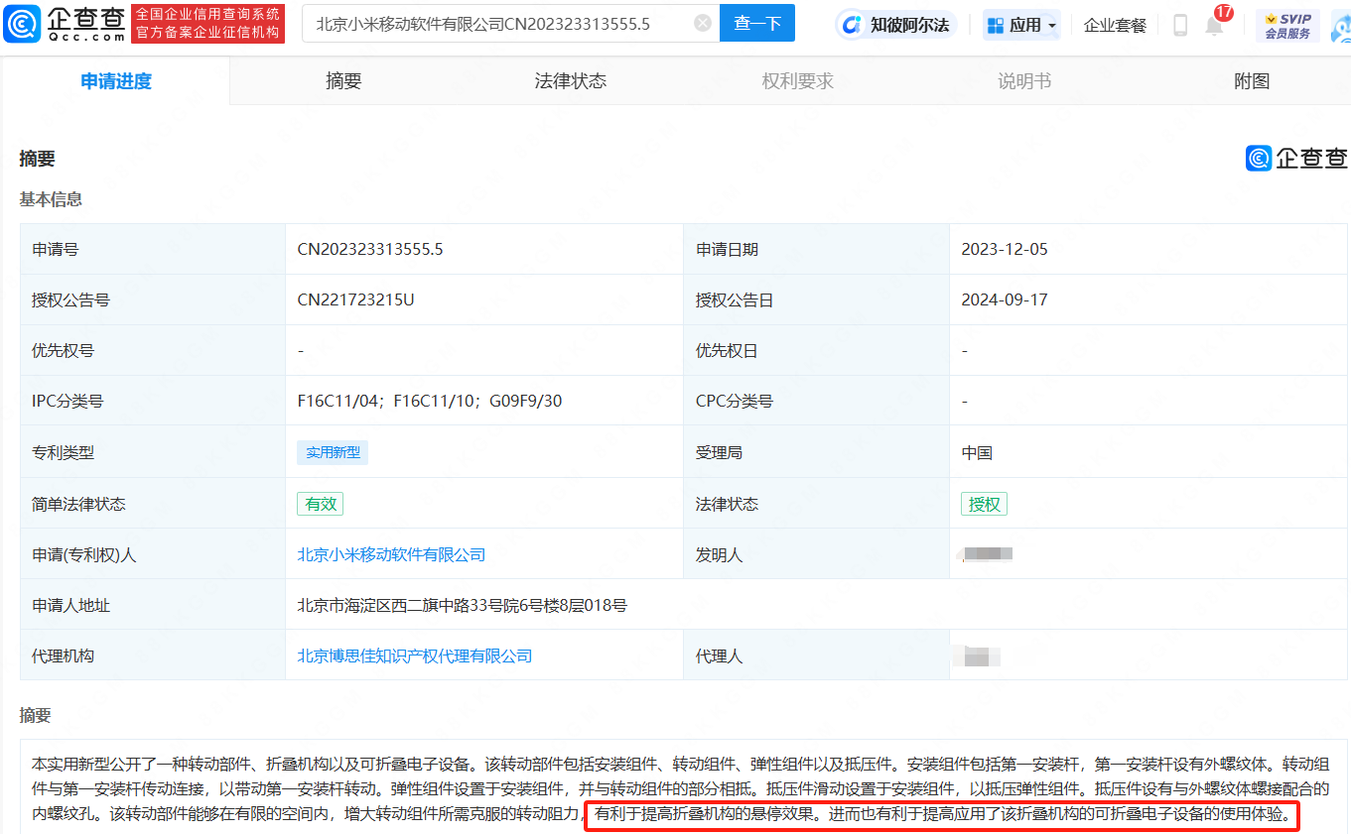The width and height of the screenshot is (1351, 834).
Task: Open agency 北京博思佳知识产权代理有限公司 link
Action: 415,656
